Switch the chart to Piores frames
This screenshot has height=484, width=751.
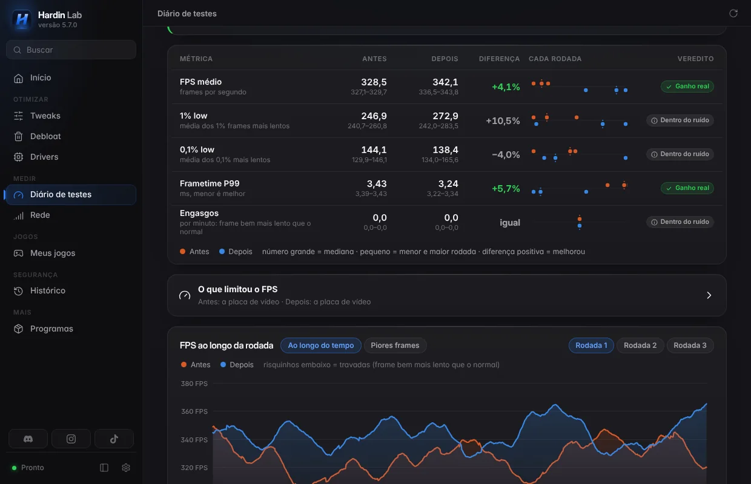pyautogui.click(x=395, y=345)
